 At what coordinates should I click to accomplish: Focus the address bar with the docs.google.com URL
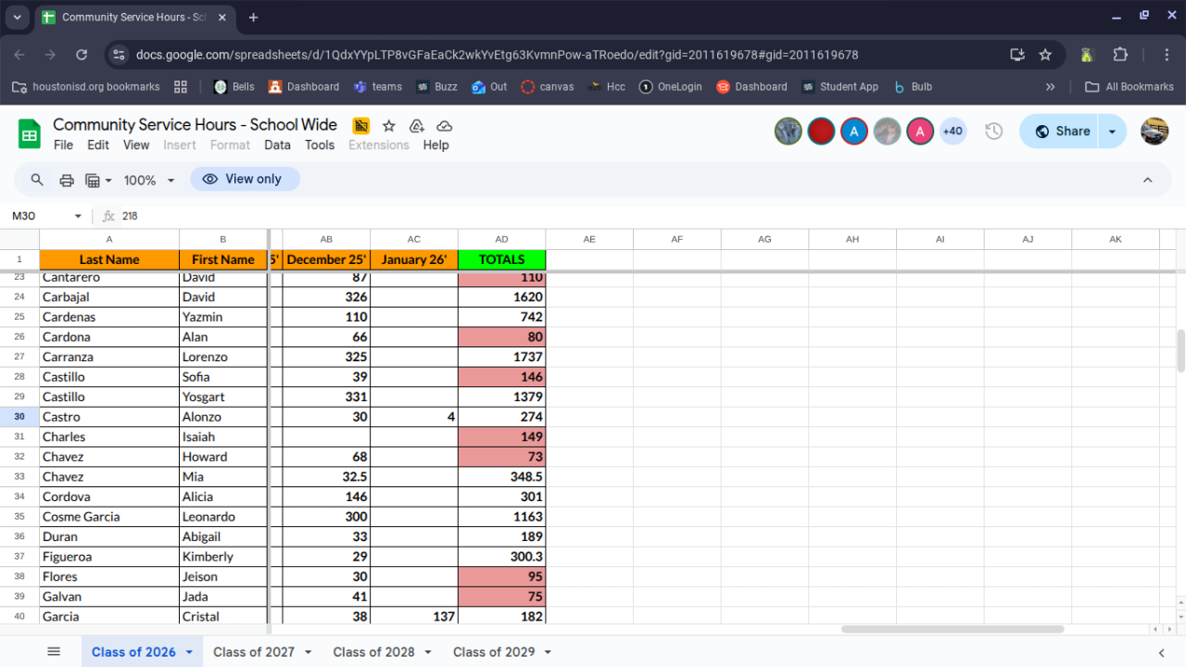(497, 55)
